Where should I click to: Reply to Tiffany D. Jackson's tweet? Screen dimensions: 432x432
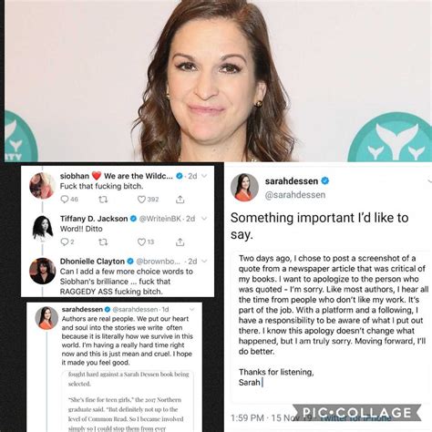[65, 242]
